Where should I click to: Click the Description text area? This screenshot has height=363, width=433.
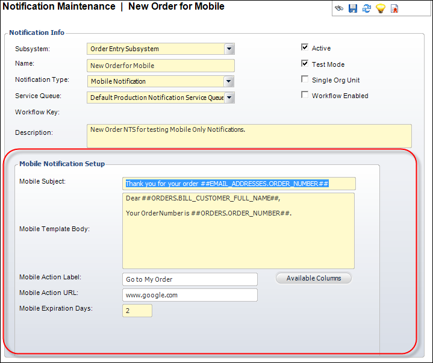[x=249, y=136]
